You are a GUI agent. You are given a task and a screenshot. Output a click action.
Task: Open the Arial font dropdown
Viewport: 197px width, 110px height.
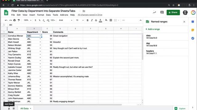[x=66, y=20]
